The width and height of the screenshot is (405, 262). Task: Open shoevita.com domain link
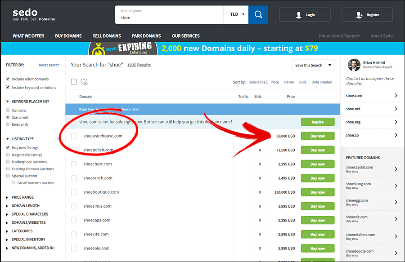96,234
